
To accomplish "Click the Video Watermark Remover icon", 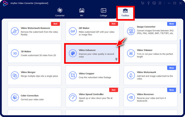I will [x=15, y=31].
